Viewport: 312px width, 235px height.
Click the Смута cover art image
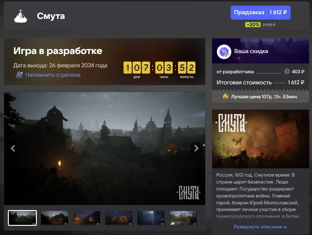260,139
